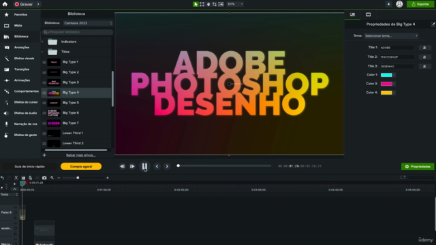Click the next frame playback button
The width and height of the screenshot is (436, 245).
pos(132,166)
